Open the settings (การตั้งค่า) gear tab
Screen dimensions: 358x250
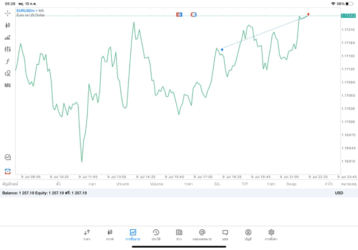click(271, 234)
